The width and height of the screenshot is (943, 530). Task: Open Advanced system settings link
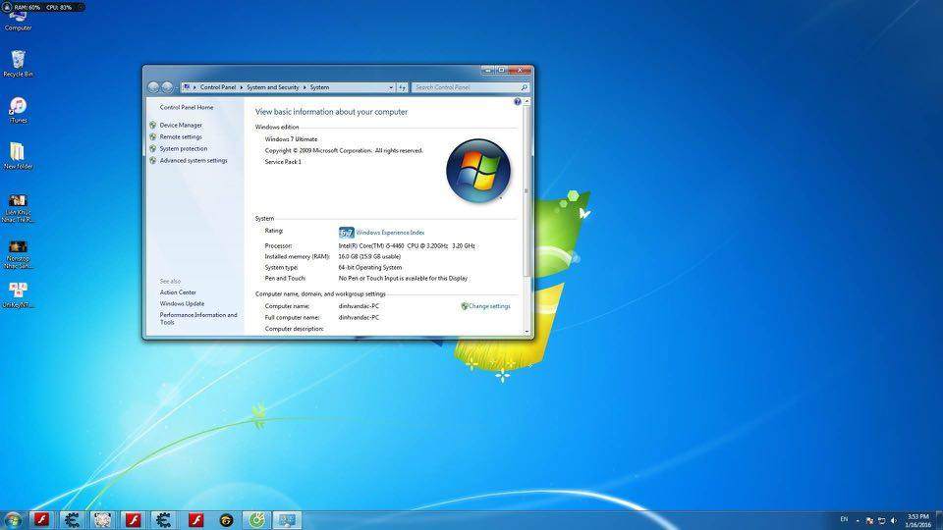tap(194, 161)
